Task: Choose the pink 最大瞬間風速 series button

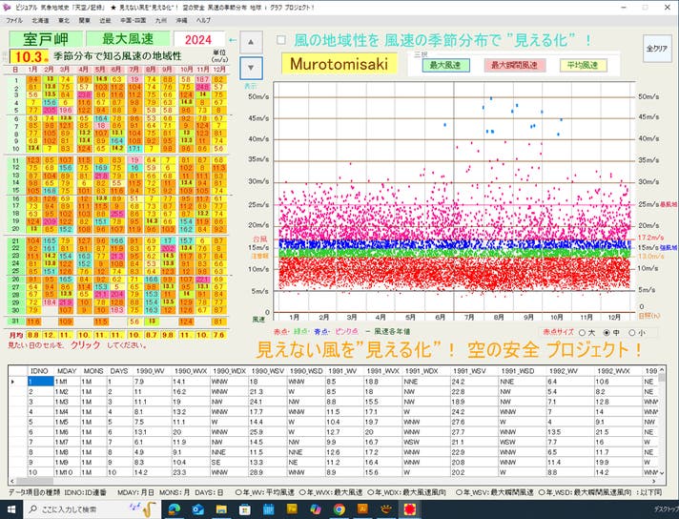Action: tap(513, 66)
